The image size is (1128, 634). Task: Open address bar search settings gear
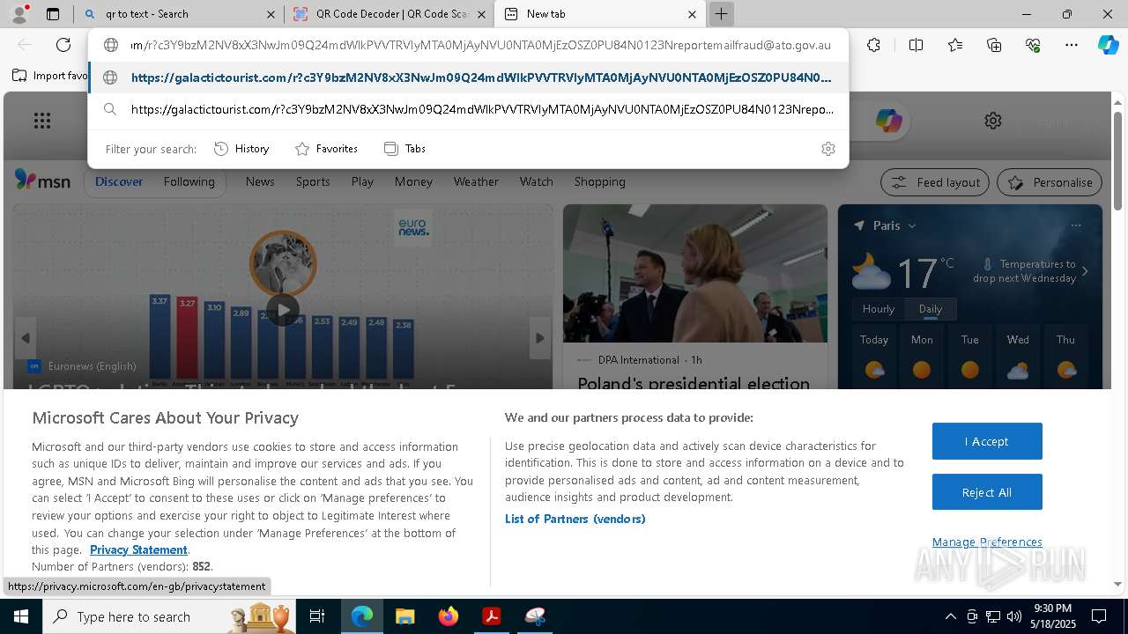(x=827, y=149)
